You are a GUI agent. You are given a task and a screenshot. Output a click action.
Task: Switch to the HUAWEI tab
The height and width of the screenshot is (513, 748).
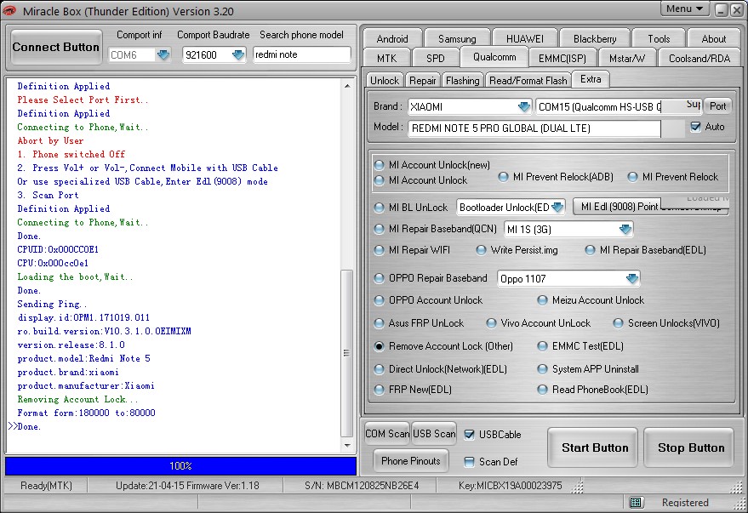click(525, 38)
